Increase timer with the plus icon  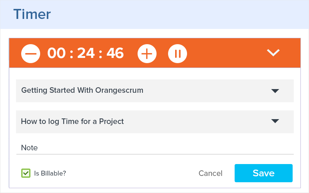click(147, 54)
